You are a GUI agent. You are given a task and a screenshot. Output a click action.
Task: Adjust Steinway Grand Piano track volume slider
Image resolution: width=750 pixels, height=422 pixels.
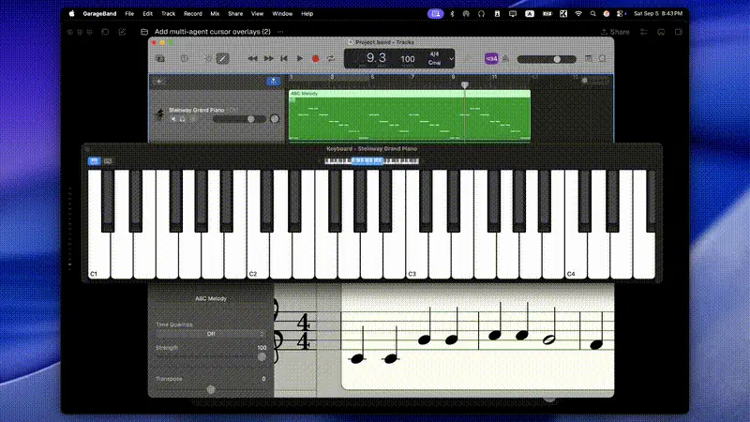tap(239, 119)
